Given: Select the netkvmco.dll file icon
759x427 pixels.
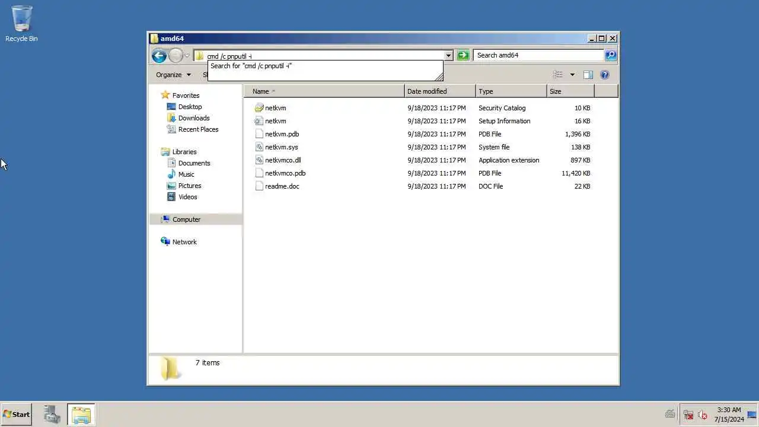Looking at the screenshot, I should (259, 160).
